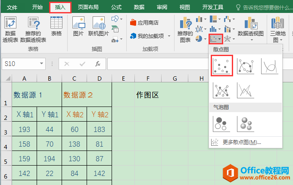The height and width of the screenshot is (185, 293).
Task: Select the 作图区 cell
Action: tap(148, 94)
